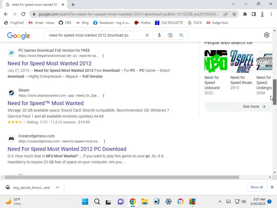Screen dimensions: 277x208
Task: Close the need for speed browser tab
Action: click(63, 5)
